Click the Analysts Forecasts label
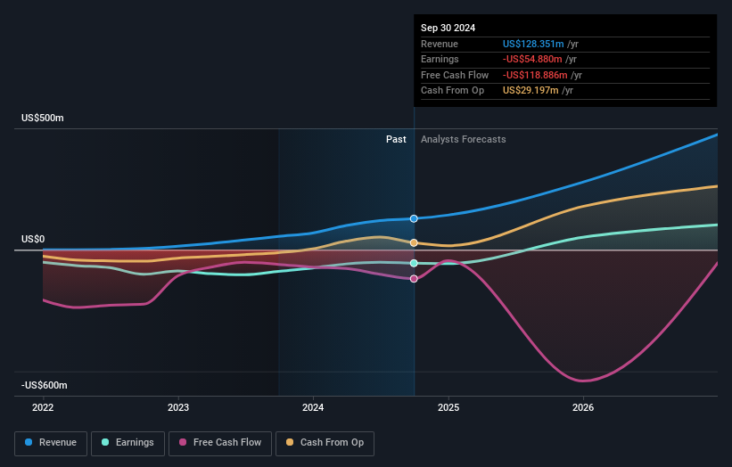The height and width of the screenshot is (467, 732). click(x=463, y=140)
